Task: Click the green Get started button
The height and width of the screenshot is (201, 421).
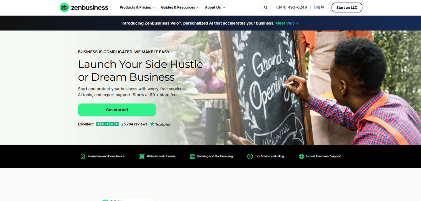Action: coord(117,110)
